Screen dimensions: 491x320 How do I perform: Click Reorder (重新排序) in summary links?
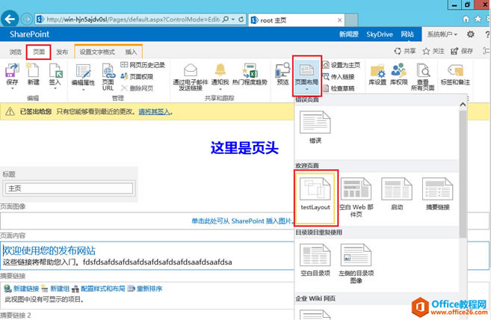point(145,289)
